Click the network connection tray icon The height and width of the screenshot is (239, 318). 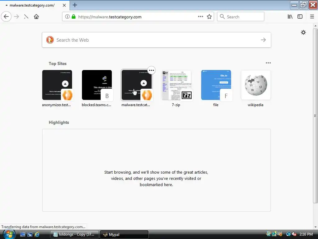(288, 234)
